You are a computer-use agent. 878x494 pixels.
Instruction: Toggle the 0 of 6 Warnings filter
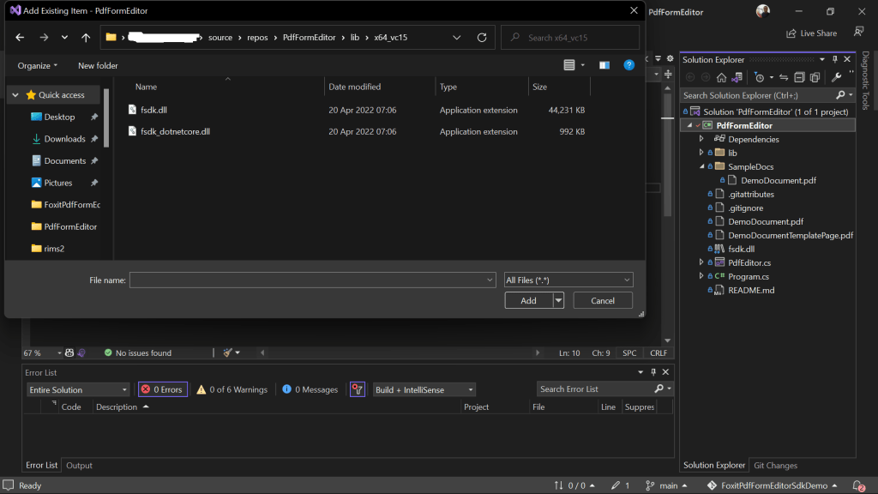[232, 389]
